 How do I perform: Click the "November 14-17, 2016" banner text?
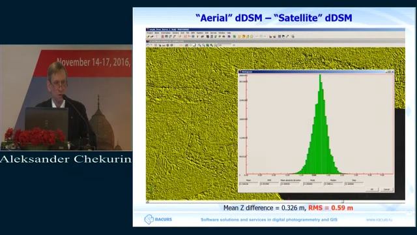pos(94,62)
